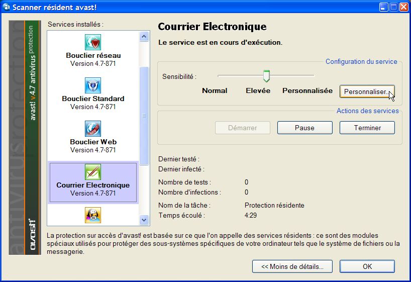Screen dimensions: 411x282
Task: Click the Courrier Electronique envelope icon
Action: [x=93, y=172]
